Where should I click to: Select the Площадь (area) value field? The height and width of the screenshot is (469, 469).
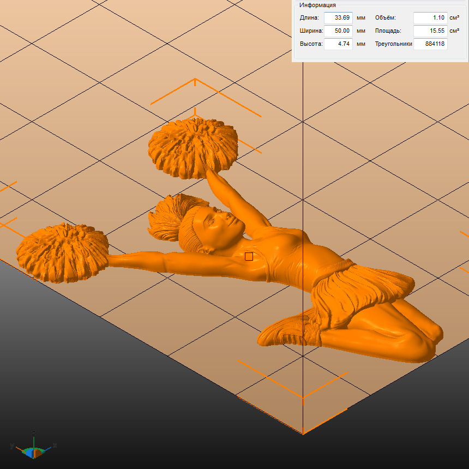pos(430,31)
